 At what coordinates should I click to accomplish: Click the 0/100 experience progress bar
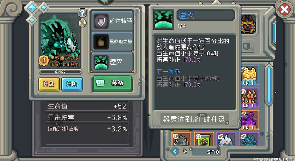pyautogui.click(x=61, y=72)
